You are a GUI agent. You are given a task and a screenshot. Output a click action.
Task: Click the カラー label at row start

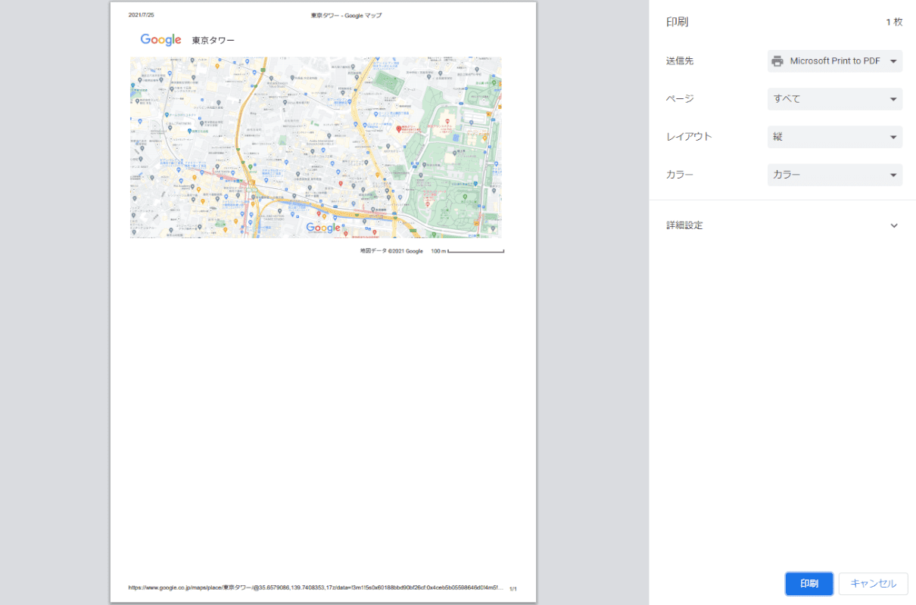[x=680, y=175]
